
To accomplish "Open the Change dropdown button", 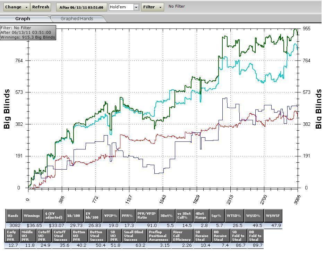I will (16, 7).
